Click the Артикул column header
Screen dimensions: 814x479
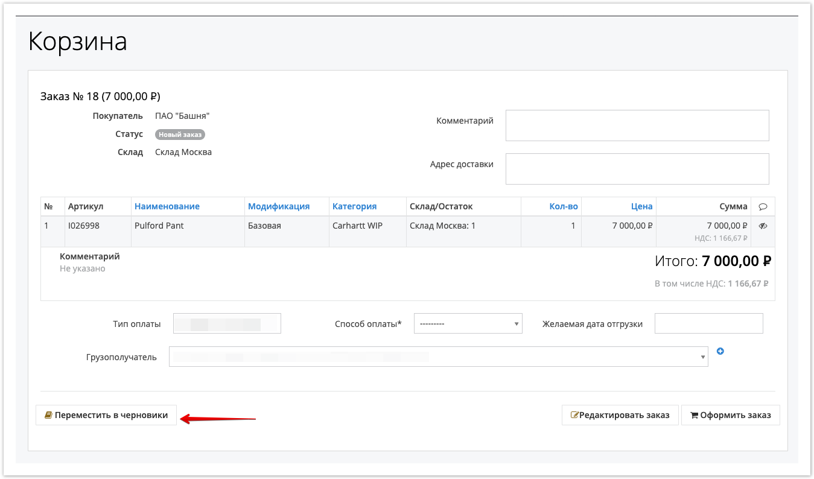[x=86, y=206]
